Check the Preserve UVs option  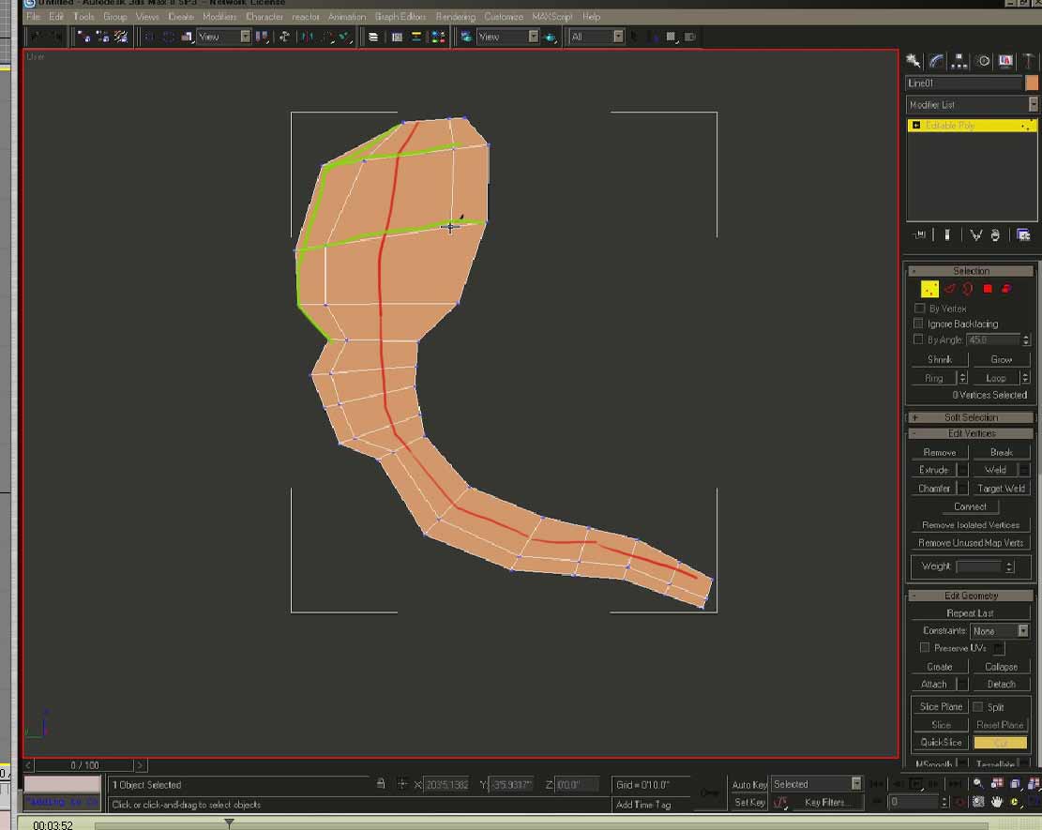[x=925, y=648]
